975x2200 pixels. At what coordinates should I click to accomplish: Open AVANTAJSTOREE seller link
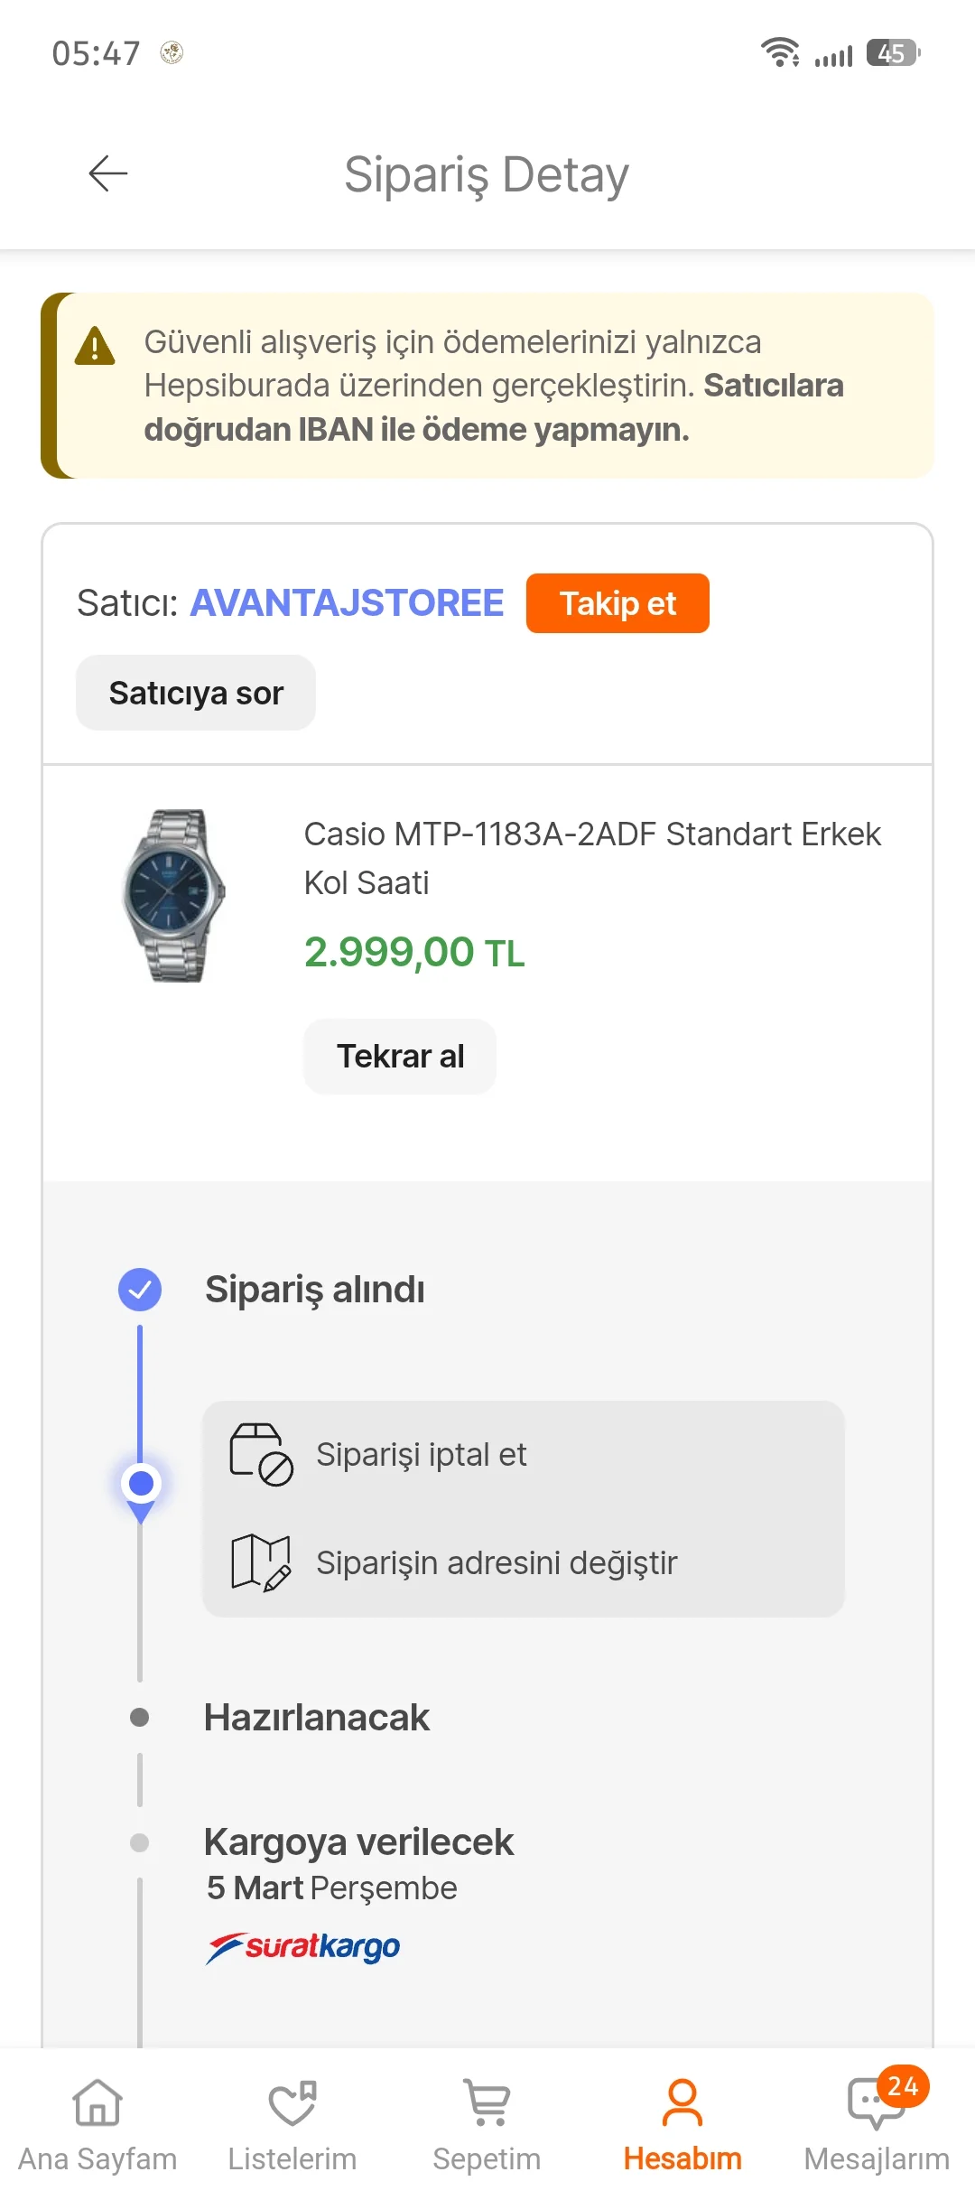(x=347, y=603)
